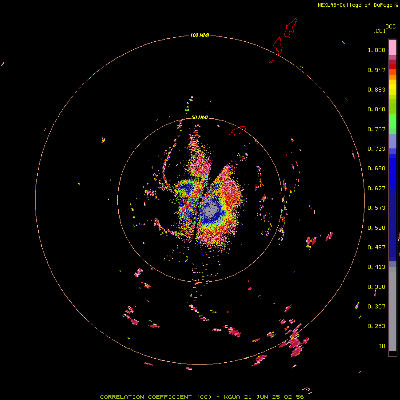The height and width of the screenshot is (400, 400).
Task: Click the 0.307 color scale value
Action: point(376,307)
